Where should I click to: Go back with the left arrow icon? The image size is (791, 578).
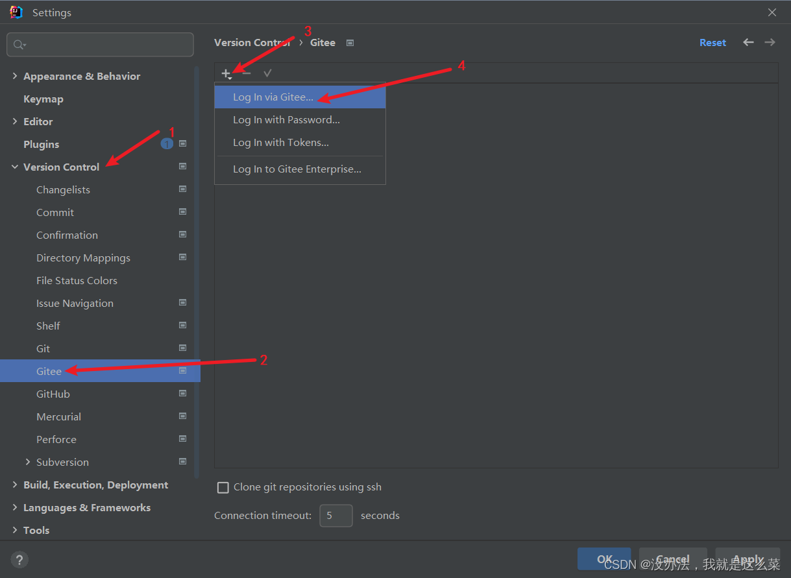point(748,42)
